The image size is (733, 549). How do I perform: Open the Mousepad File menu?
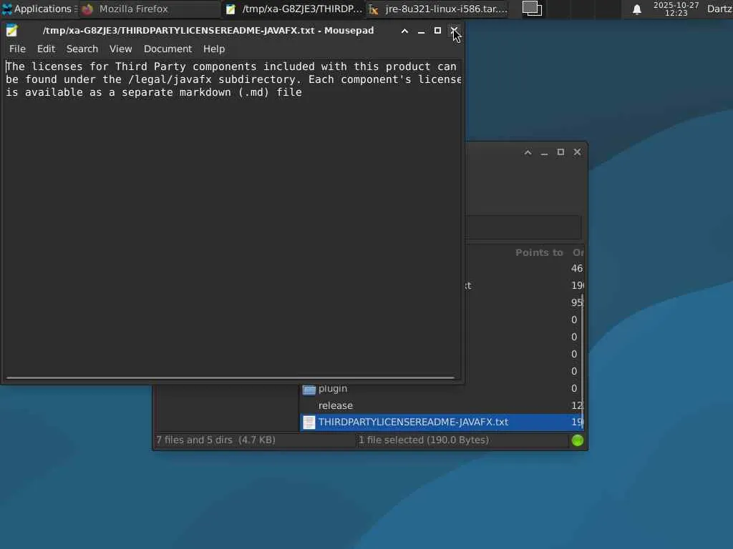click(17, 49)
